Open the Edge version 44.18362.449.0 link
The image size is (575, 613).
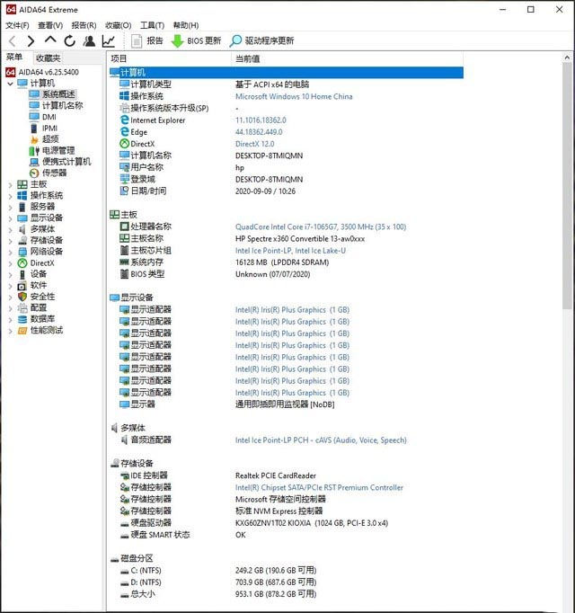coord(259,132)
